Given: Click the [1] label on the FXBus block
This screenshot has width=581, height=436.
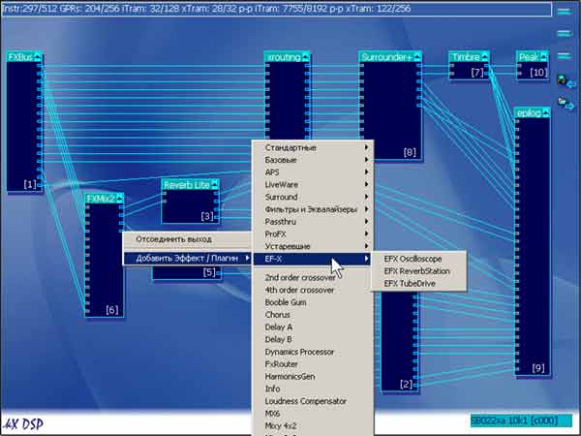Looking at the screenshot, I should pos(30,184).
